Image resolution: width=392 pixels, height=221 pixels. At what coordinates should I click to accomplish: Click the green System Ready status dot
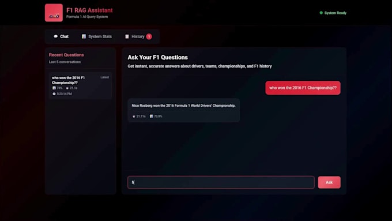point(321,13)
